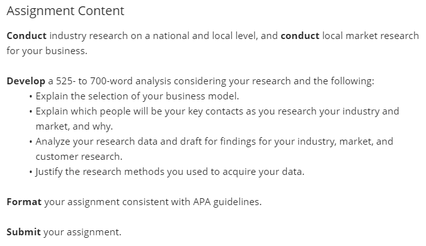The image size is (426, 246).
Task: Click the 'APA guidelines' text
Action: click(227, 202)
